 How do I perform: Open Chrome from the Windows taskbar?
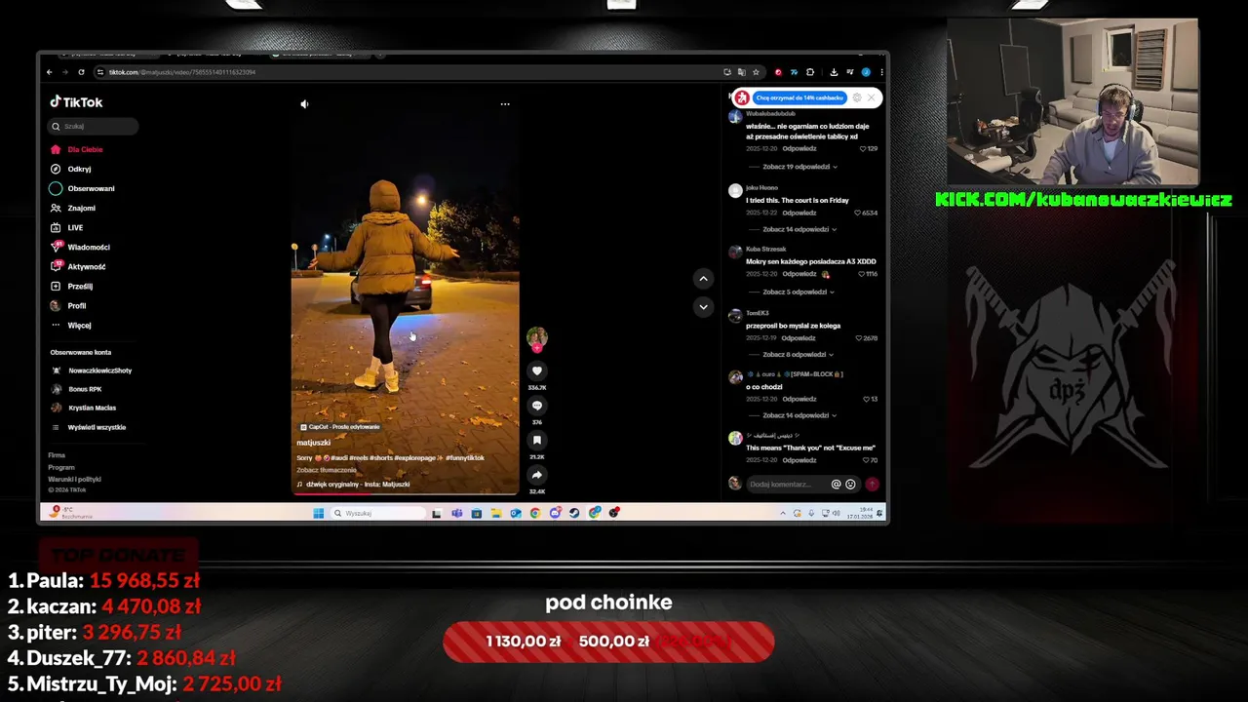pos(535,513)
